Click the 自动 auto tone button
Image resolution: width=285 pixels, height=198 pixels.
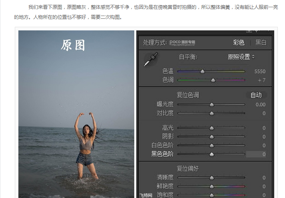[256, 95]
